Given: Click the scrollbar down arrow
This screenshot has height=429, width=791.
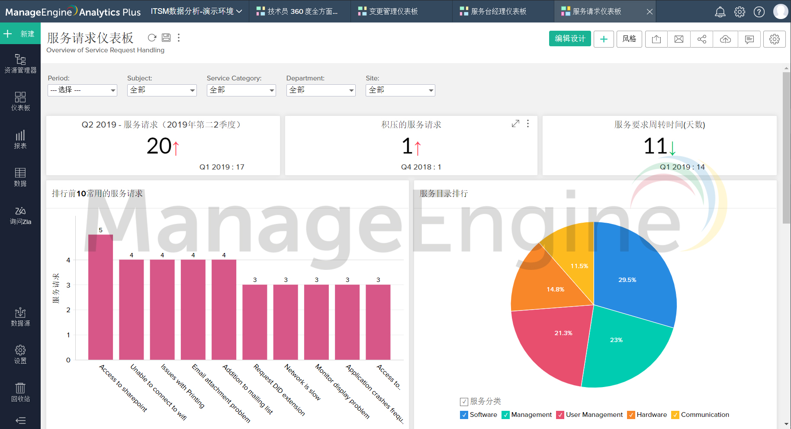Looking at the screenshot, I should [786, 424].
